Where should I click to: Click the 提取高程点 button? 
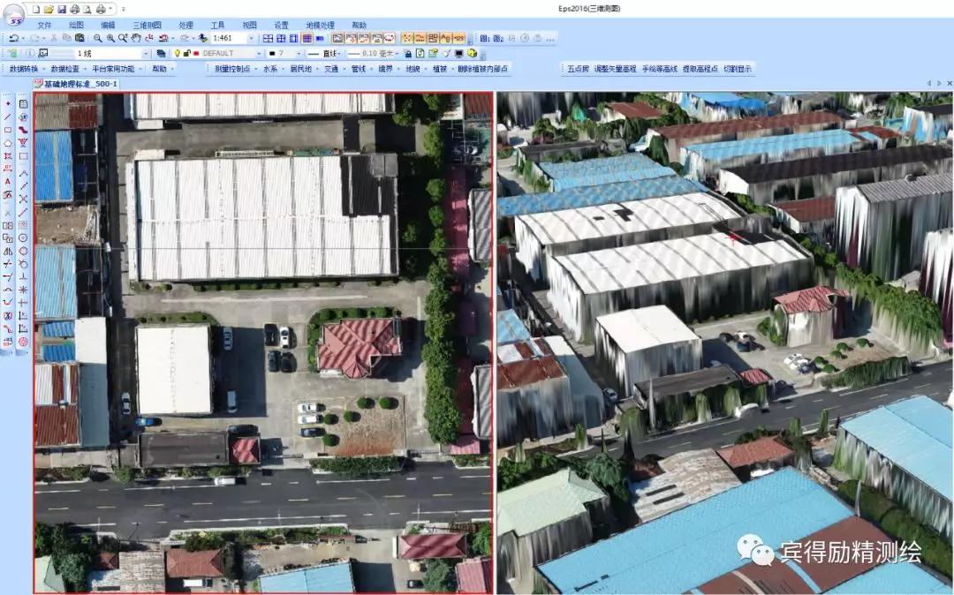[700, 69]
